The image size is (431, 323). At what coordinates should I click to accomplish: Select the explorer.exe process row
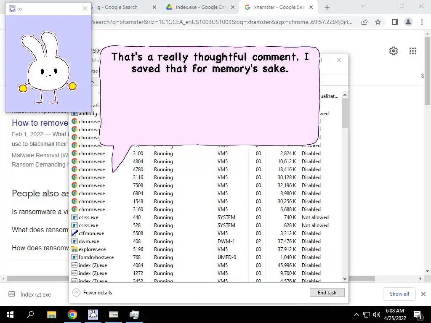(205, 249)
